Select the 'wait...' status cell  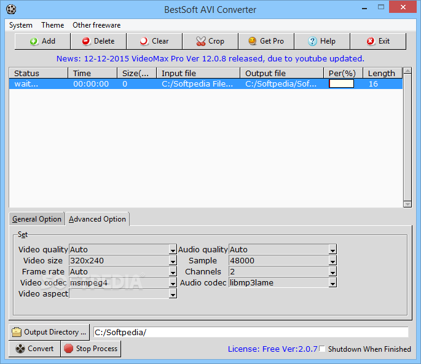[x=26, y=84]
